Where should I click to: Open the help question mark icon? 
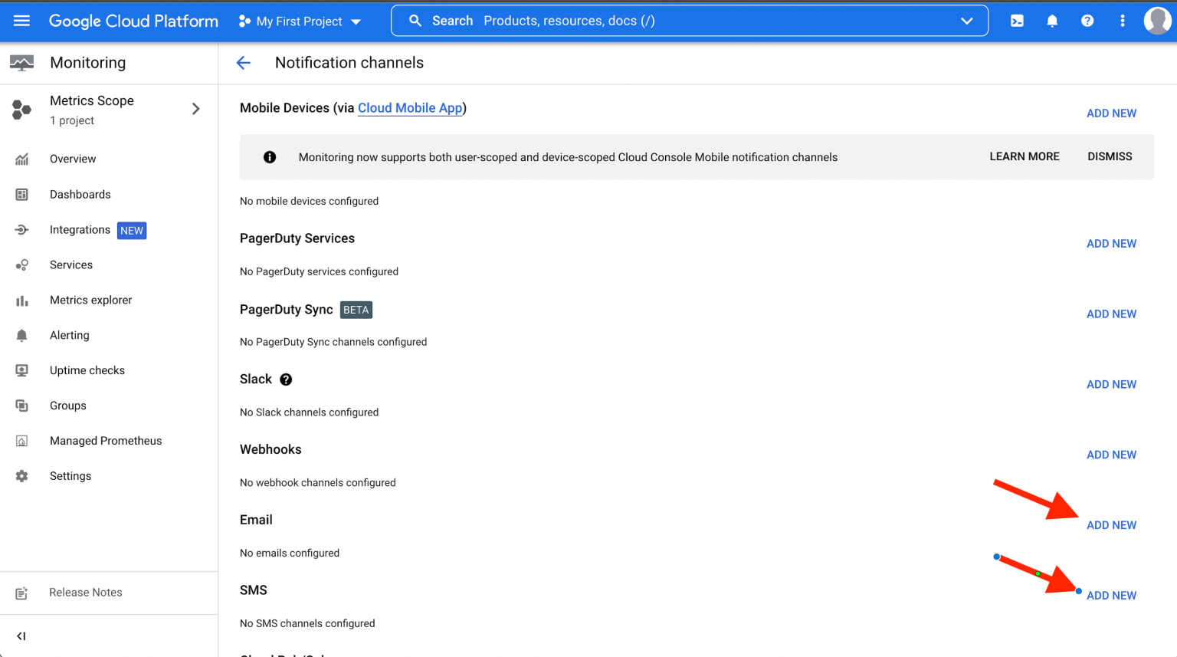click(1087, 21)
